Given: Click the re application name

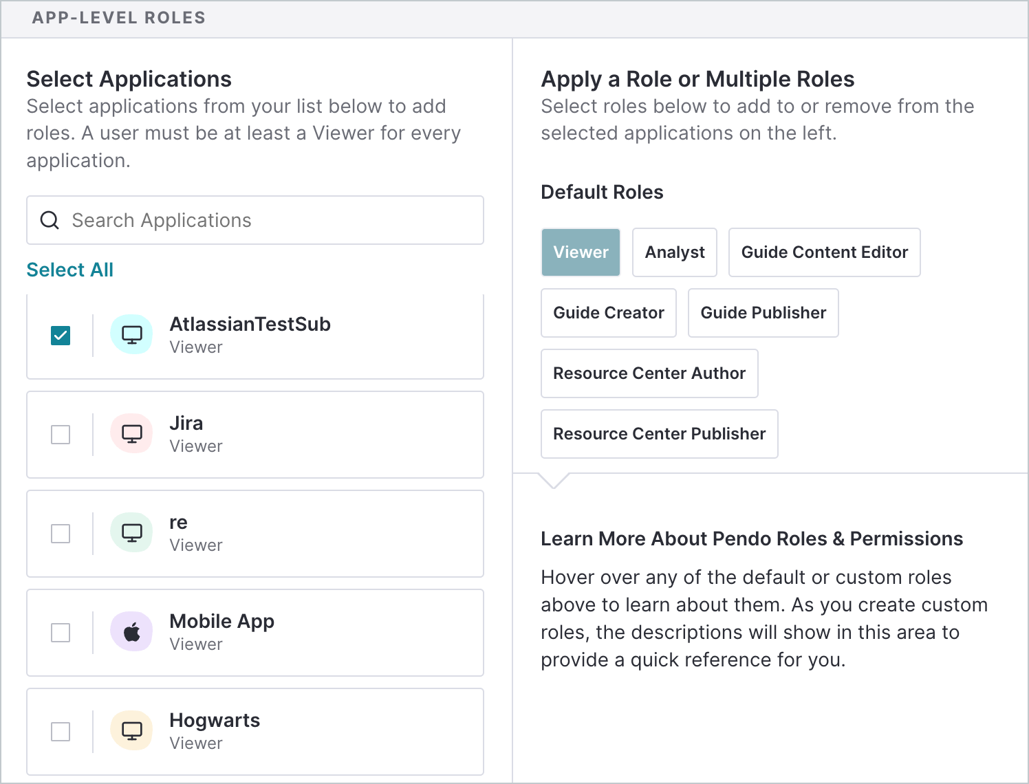Looking at the screenshot, I should coord(179,522).
